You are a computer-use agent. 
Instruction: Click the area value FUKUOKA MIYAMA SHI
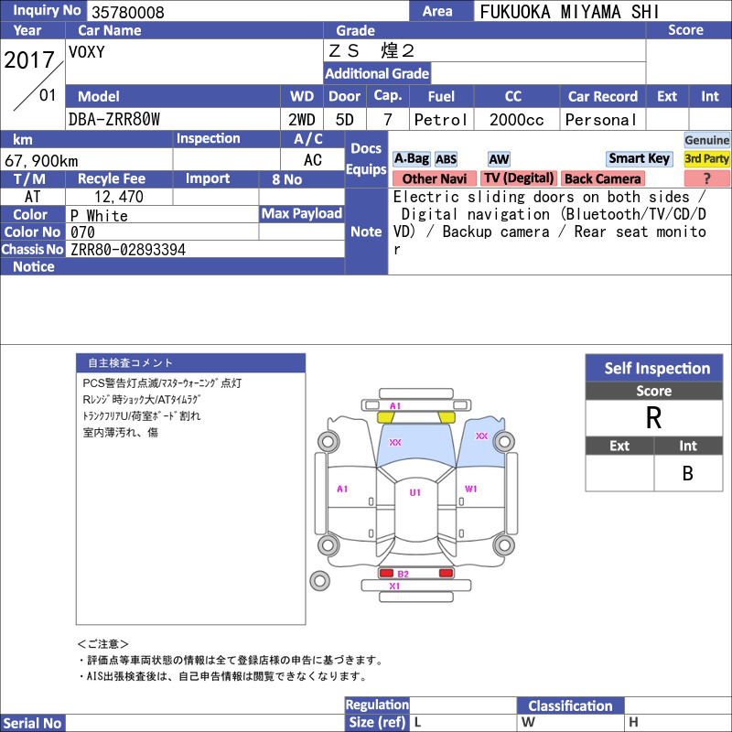[x=569, y=12]
